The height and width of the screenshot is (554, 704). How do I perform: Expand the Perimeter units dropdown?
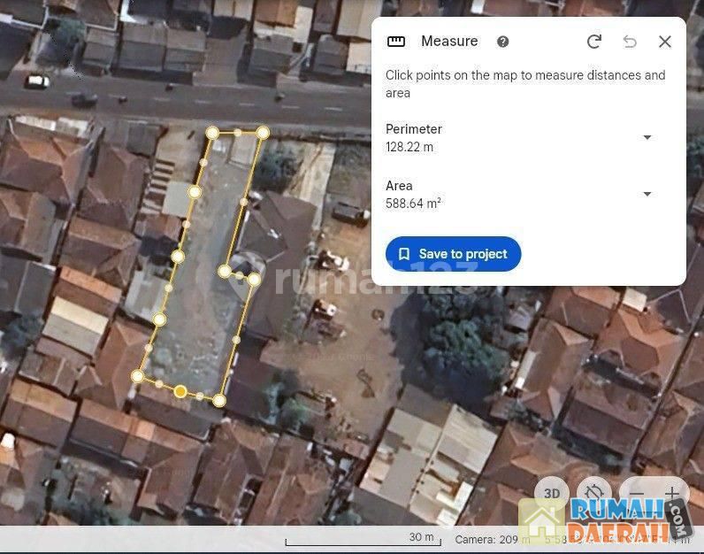[x=647, y=137]
